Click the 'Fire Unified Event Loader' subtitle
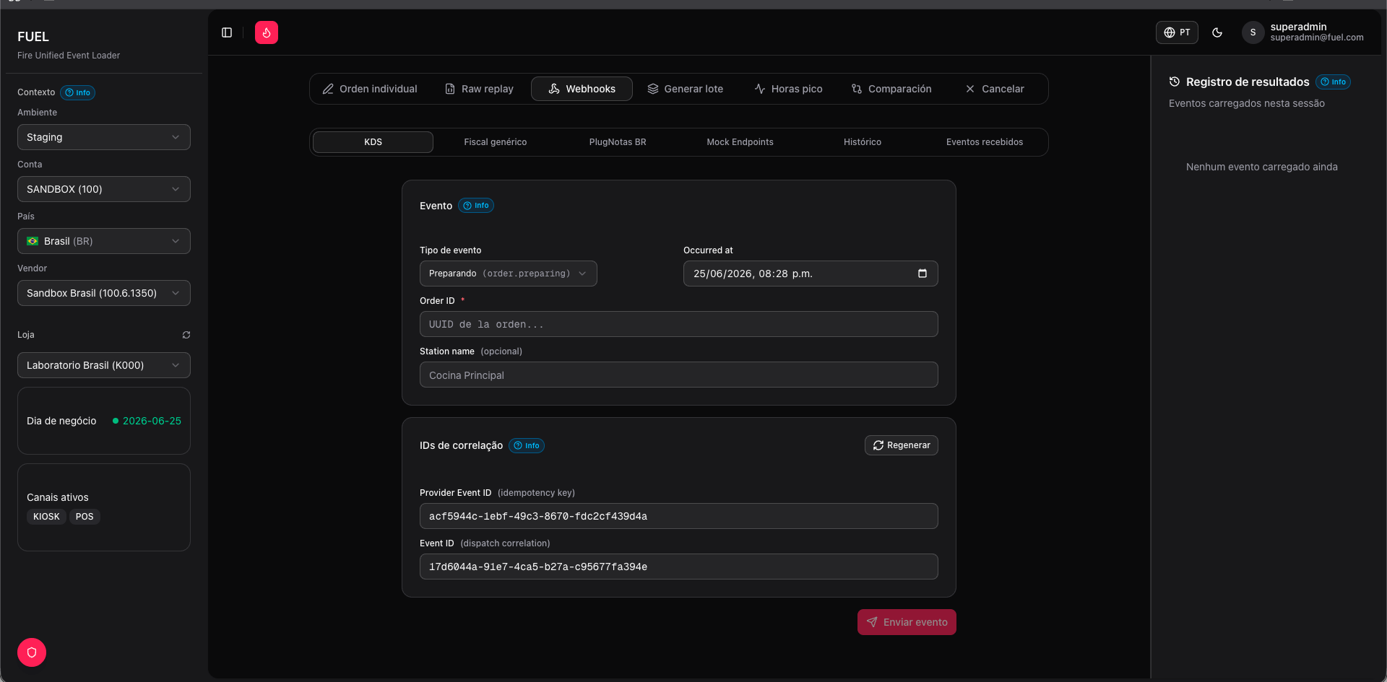Screen dimensions: 1387x682 pyautogui.click(x=69, y=56)
